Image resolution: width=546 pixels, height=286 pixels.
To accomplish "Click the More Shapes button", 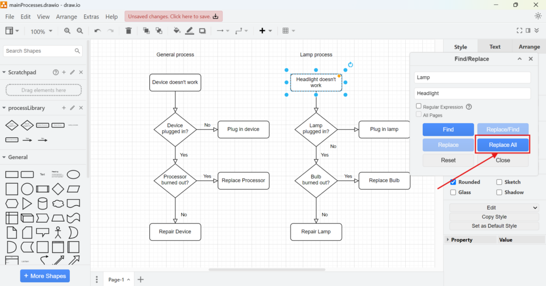I will click(45, 276).
